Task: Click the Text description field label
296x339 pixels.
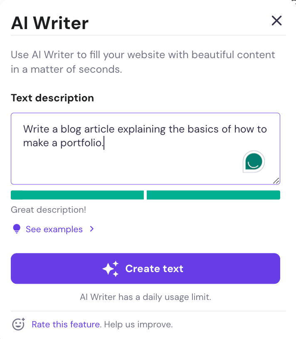Action: (52, 98)
